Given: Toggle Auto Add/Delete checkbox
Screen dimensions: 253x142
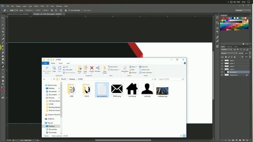Looking at the screenshot, I should (69, 10).
